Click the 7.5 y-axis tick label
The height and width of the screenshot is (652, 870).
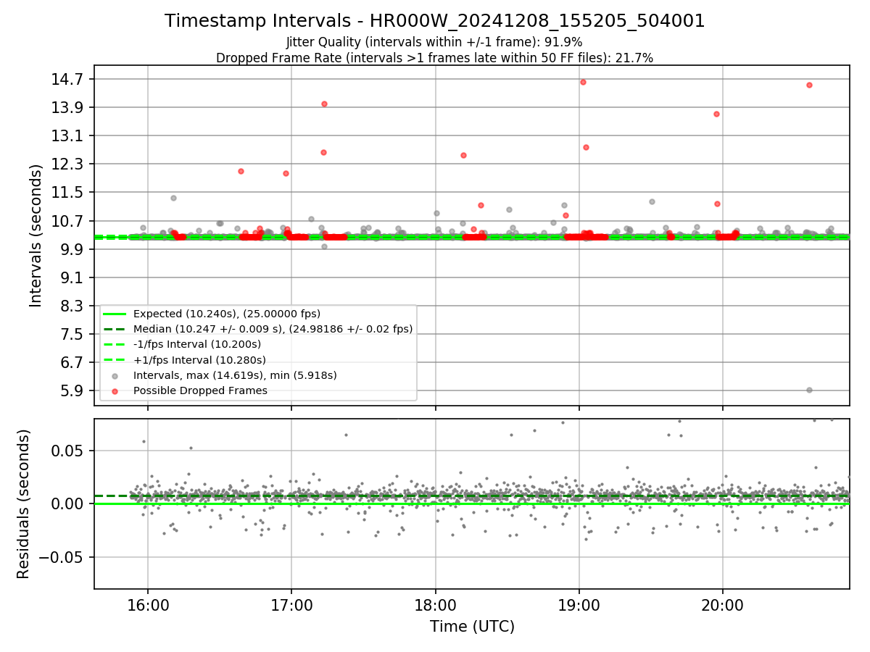tap(72, 334)
